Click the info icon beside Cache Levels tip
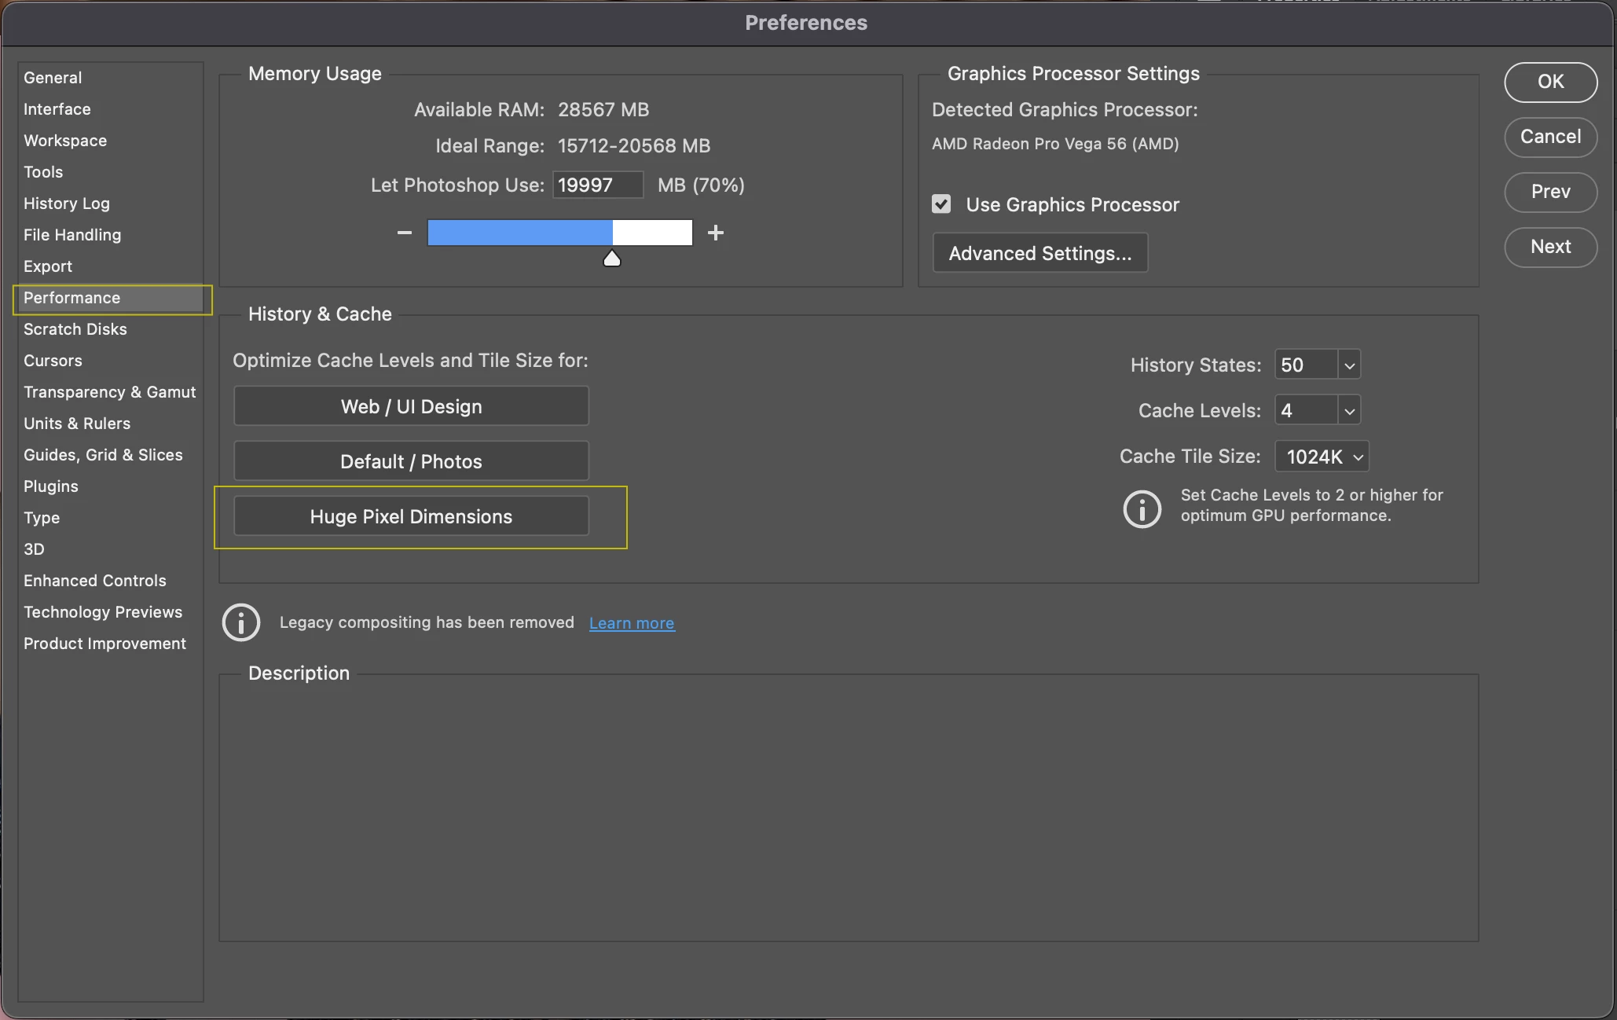The height and width of the screenshot is (1020, 1617). [1142, 508]
